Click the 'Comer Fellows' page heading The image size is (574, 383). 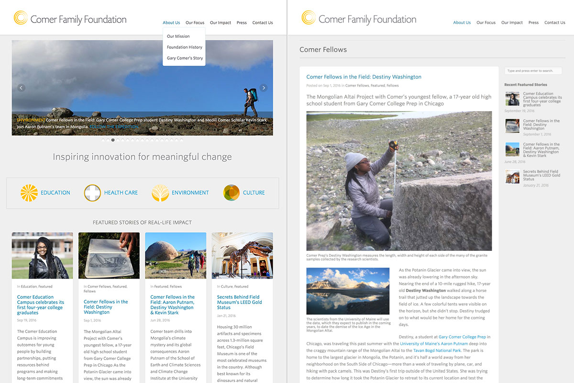(323, 50)
